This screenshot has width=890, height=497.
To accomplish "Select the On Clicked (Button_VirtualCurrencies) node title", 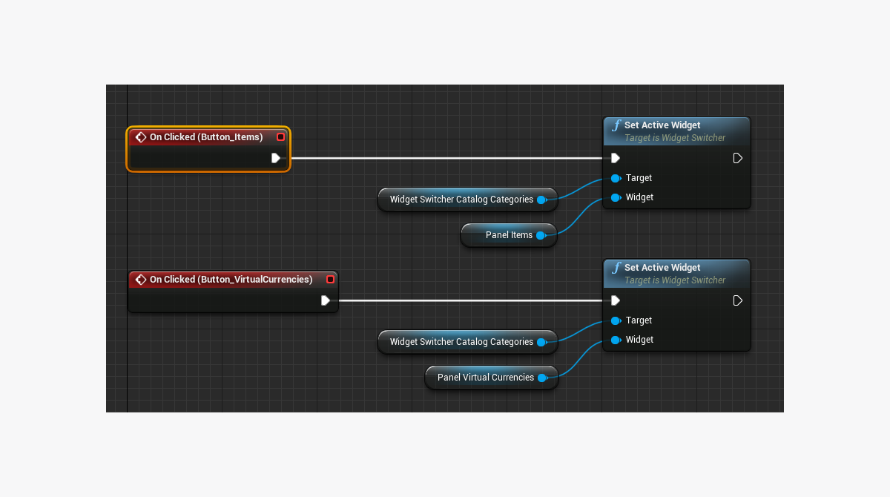I will click(x=231, y=280).
